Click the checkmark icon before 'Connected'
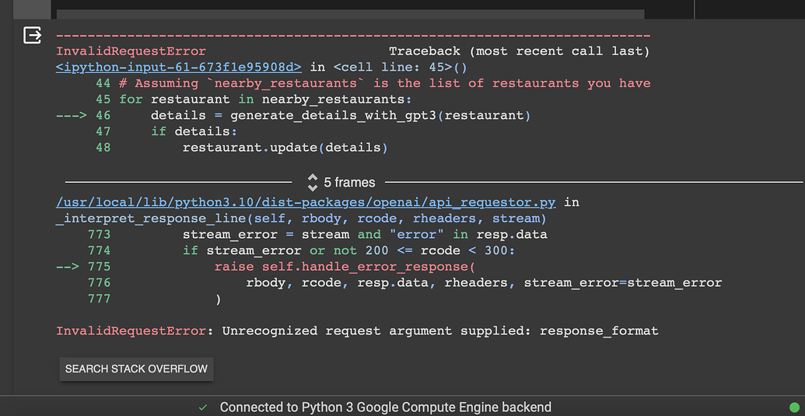 tap(203, 407)
